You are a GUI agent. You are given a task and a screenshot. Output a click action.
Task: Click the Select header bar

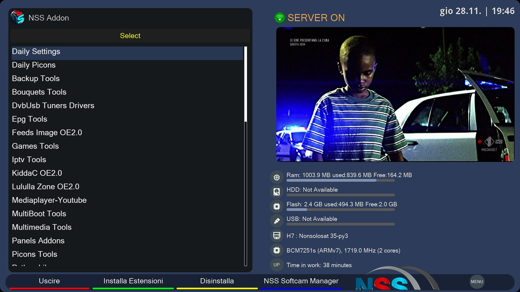(x=130, y=36)
